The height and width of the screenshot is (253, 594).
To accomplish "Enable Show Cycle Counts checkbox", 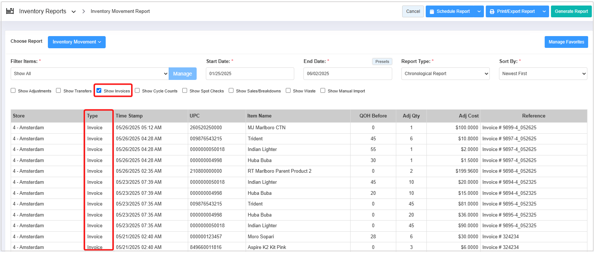I will tap(137, 91).
